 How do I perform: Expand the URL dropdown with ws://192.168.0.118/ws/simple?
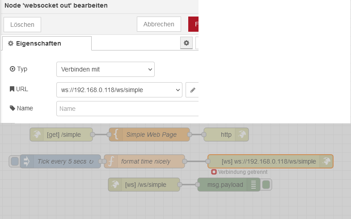pos(119,90)
